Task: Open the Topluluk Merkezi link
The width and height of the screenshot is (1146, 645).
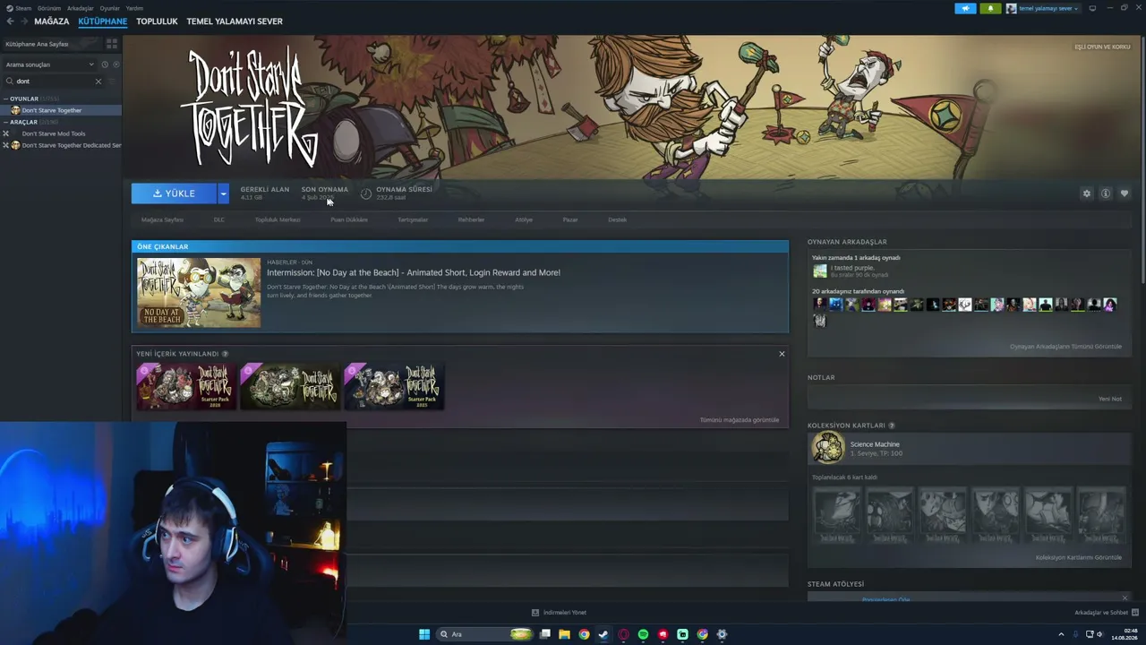Action: point(278,219)
